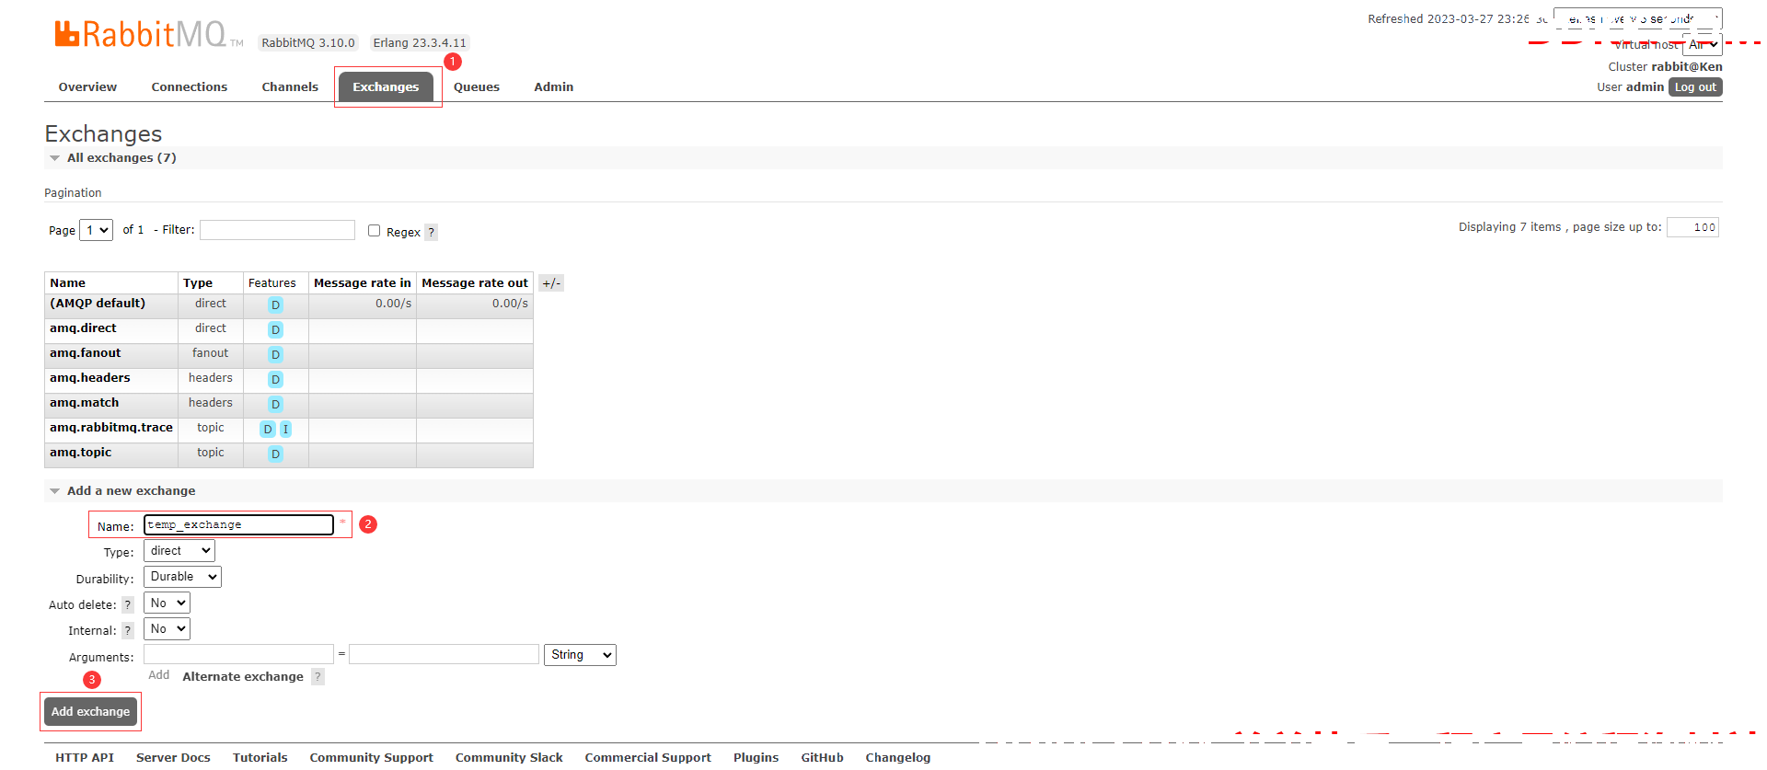Click the D badge of AMQP default

[275, 305]
